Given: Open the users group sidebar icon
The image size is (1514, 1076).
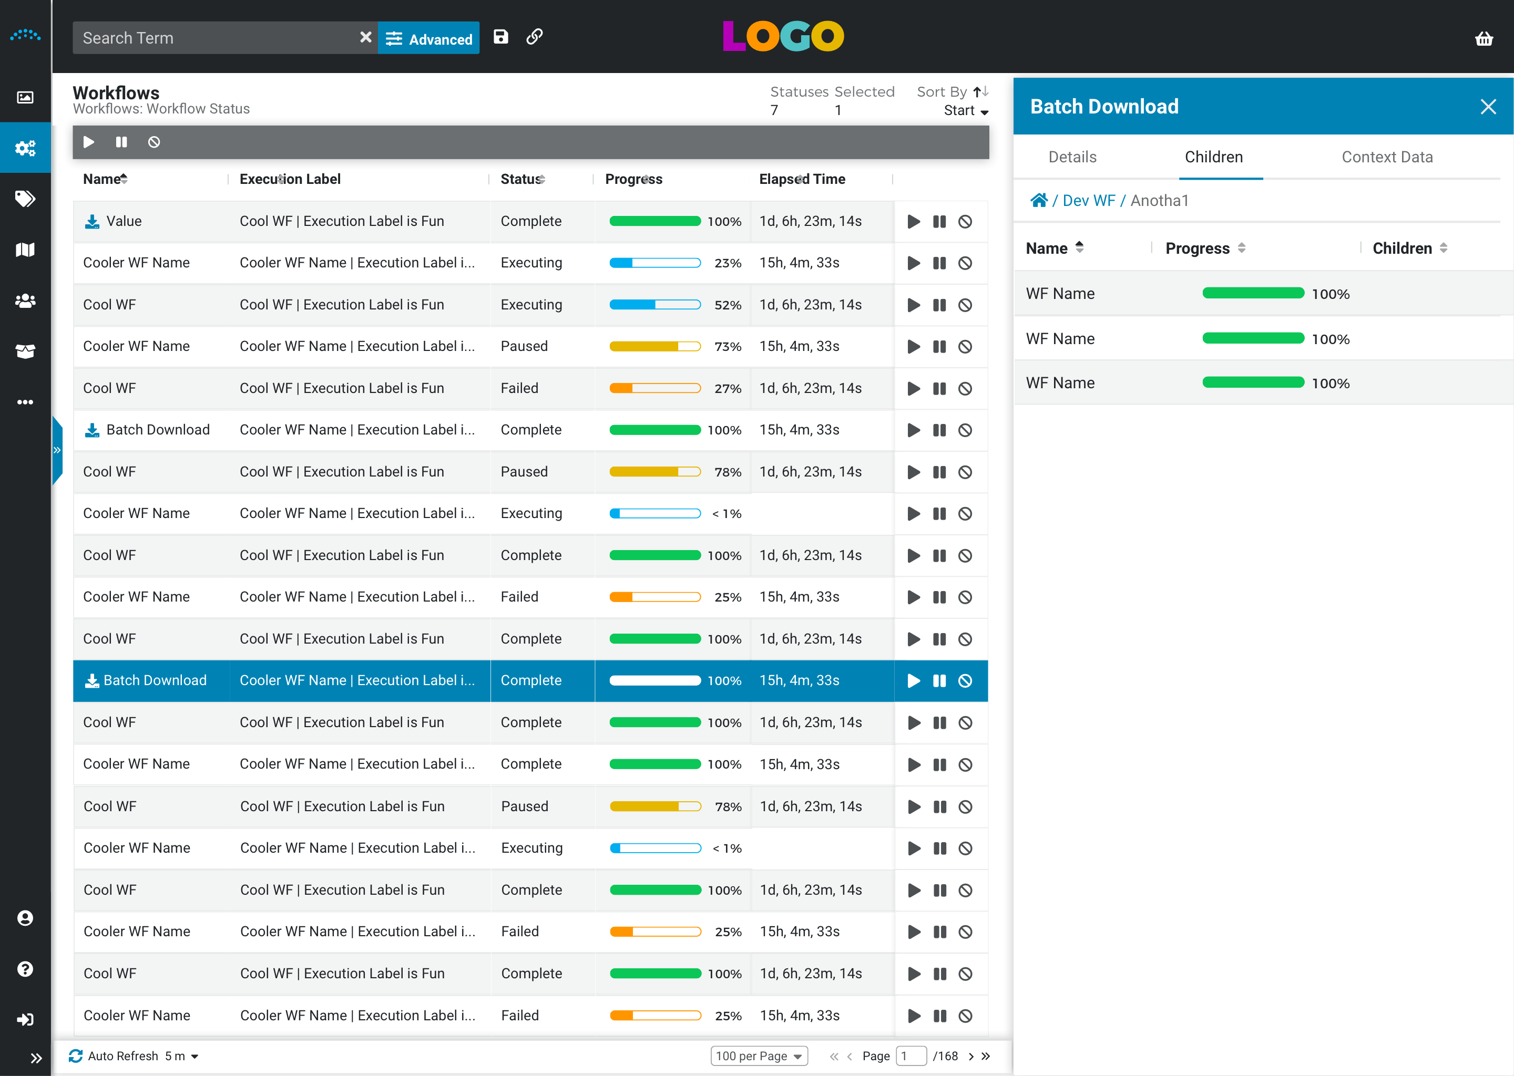Looking at the screenshot, I should point(25,301).
